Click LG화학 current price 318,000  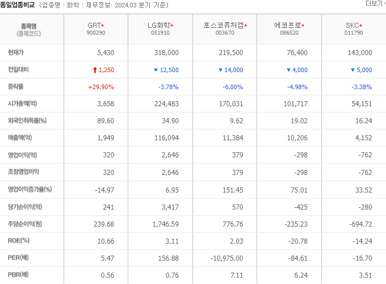166,53
